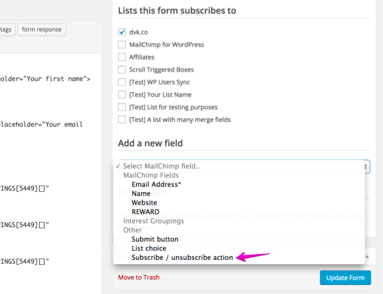Screen dimensions: 383x294
Task: Click the 'Your email' placeholder code line
Action: [41, 124]
